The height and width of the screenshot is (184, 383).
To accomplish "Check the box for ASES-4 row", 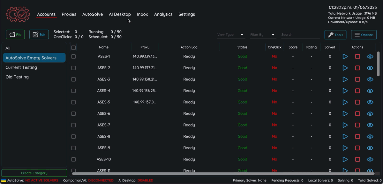I will (73, 91).
